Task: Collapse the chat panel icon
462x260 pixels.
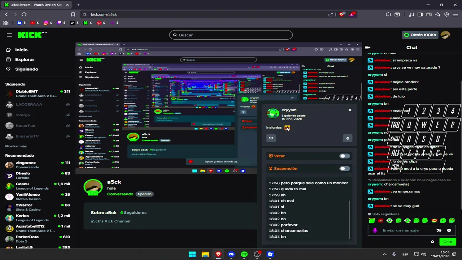Action: (367, 47)
